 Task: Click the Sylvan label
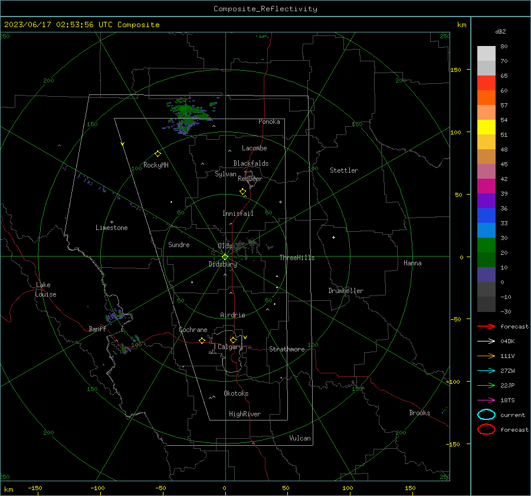(x=225, y=174)
